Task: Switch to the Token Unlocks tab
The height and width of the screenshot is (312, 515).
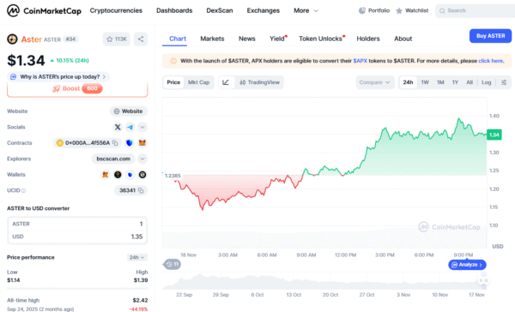Action: pyautogui.click(x=321, y=39)
